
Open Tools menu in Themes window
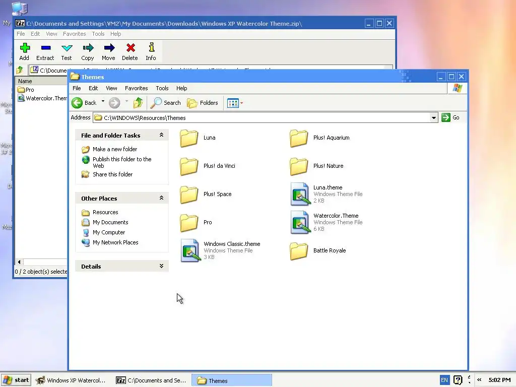point(162,88)
